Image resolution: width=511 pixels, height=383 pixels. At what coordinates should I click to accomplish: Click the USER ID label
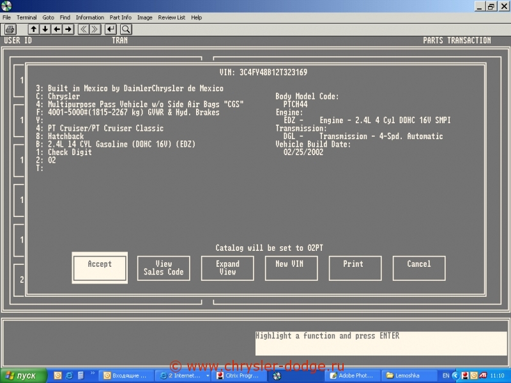click(18, 40)
